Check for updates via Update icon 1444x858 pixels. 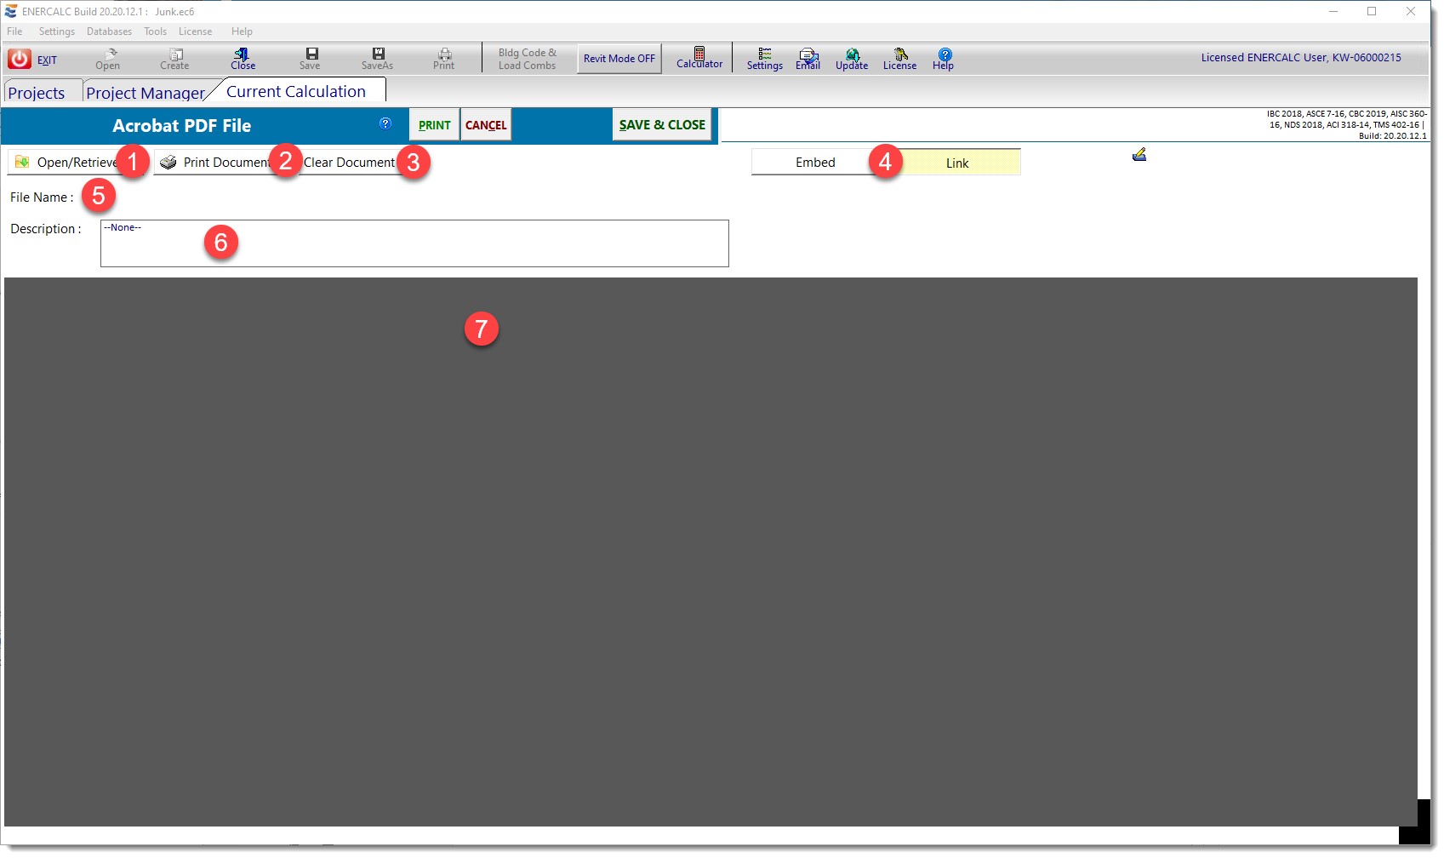[x=852, y=58]
